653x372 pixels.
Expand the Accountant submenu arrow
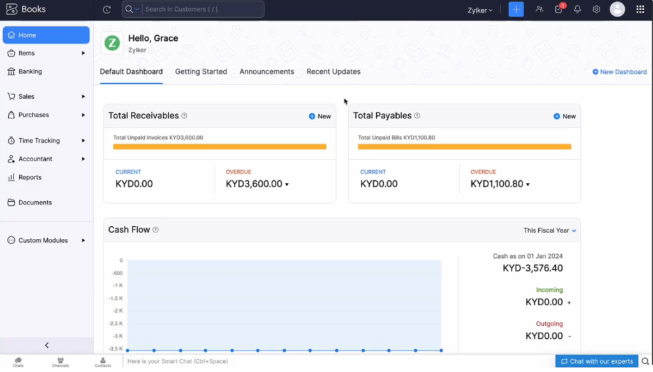coord(84,159)
